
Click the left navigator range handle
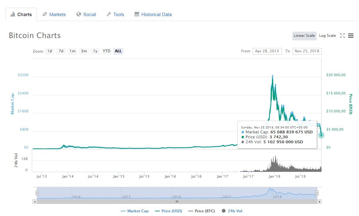37,193
